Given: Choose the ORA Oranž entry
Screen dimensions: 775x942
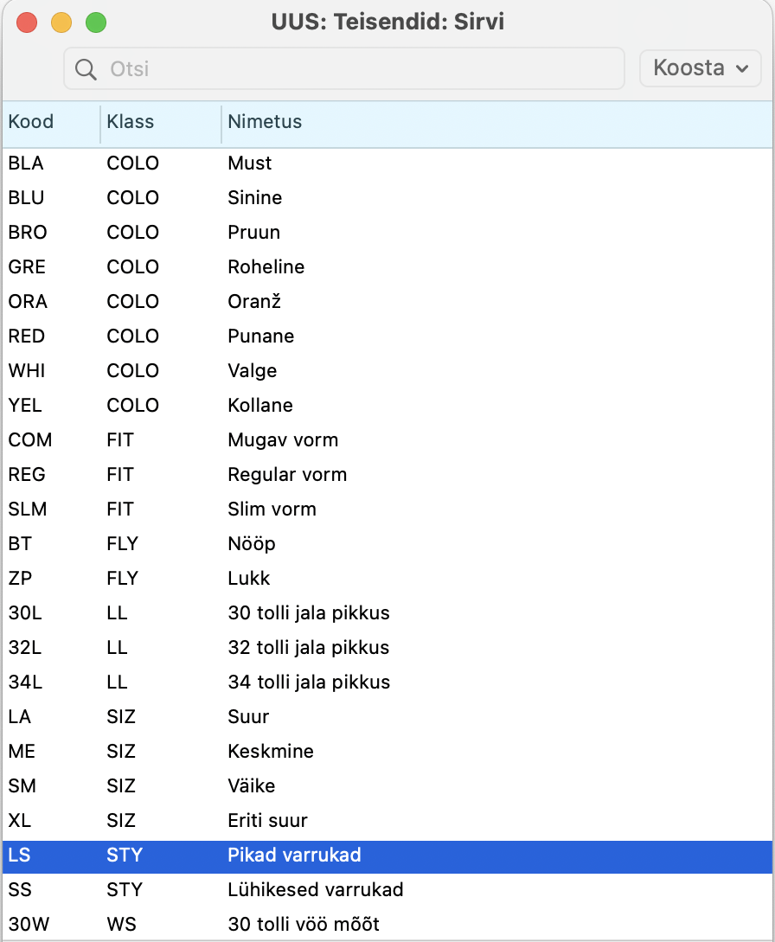Looking at the screenshot, I should (x=387, y=302).
